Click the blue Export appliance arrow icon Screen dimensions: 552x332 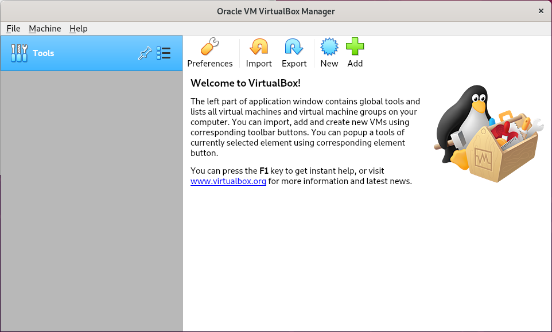pos(294,46)
